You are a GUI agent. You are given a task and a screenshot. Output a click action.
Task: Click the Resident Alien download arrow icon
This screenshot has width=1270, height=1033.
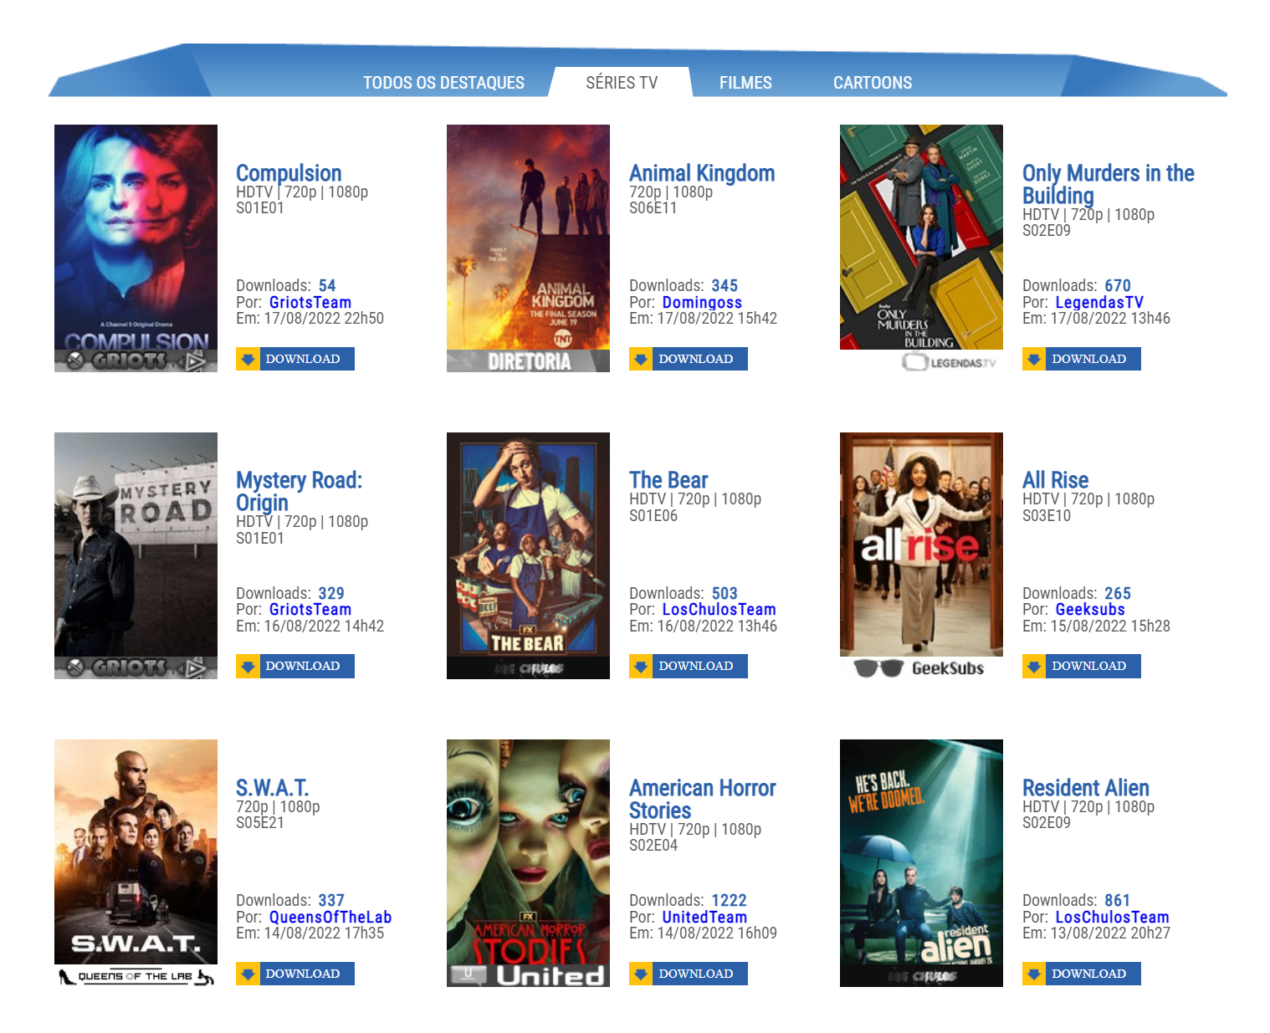coord(1034,974)
